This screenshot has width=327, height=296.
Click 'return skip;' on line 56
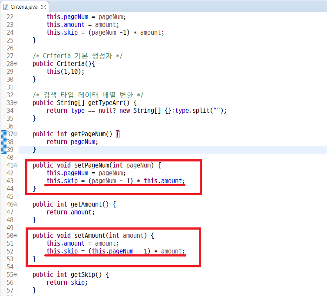(x=67, y=282)
